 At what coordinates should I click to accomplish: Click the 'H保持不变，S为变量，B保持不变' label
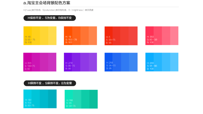click(50, 18)
